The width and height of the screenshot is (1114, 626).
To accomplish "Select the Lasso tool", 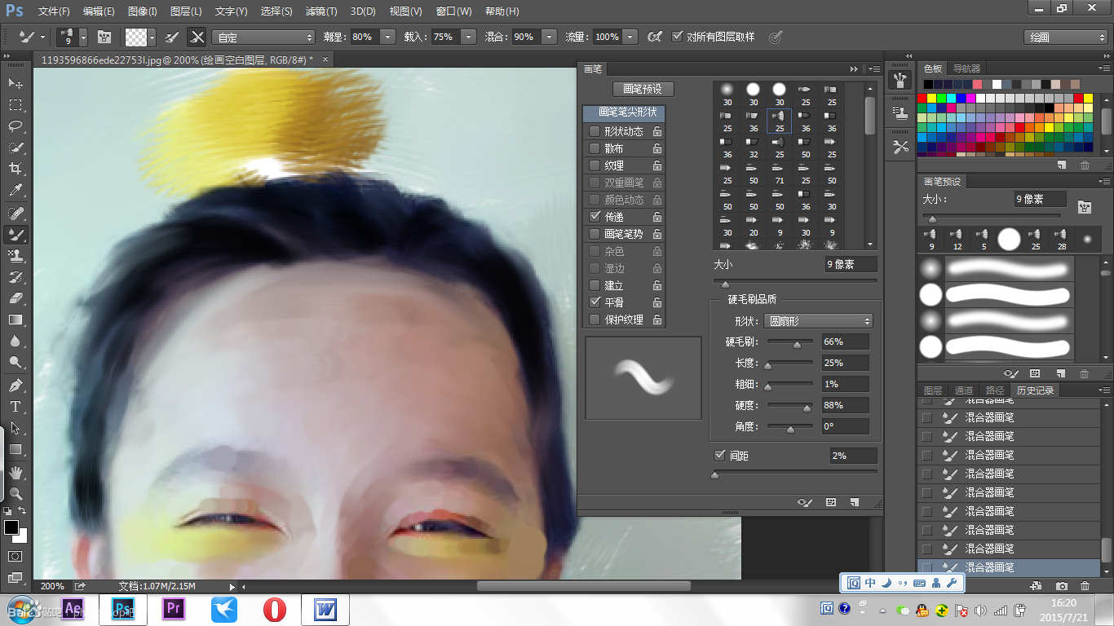I will click(15, 126).
